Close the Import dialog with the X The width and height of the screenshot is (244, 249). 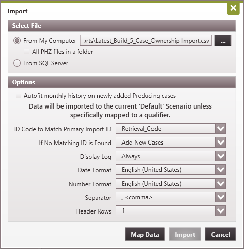(233, 8)
